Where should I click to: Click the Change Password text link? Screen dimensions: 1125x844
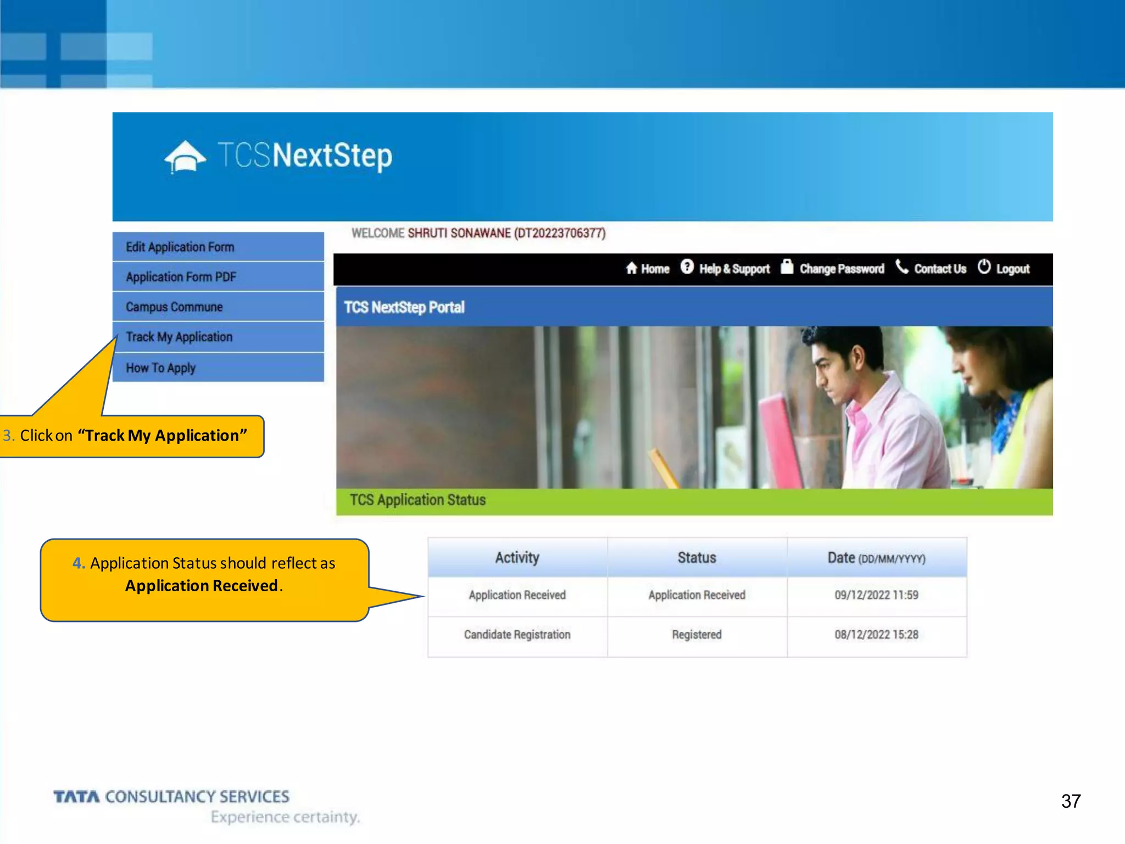click(842, 269)
